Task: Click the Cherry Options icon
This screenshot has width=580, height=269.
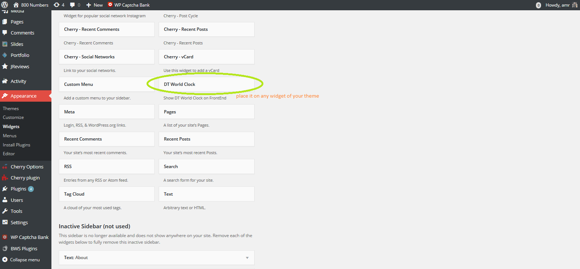Action: pos(5,167)
